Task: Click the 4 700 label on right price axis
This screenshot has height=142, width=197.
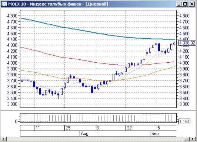Action: tap(184, 22)
